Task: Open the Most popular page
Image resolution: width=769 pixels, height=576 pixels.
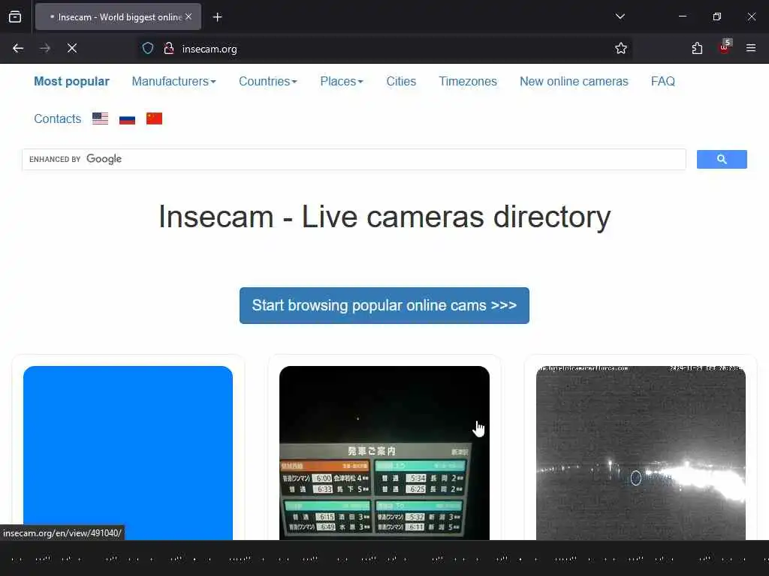Action: coord(71,81)
